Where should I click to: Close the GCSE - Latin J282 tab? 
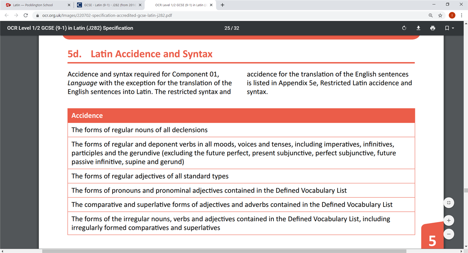pyautogui.click(x=140, y=5)
